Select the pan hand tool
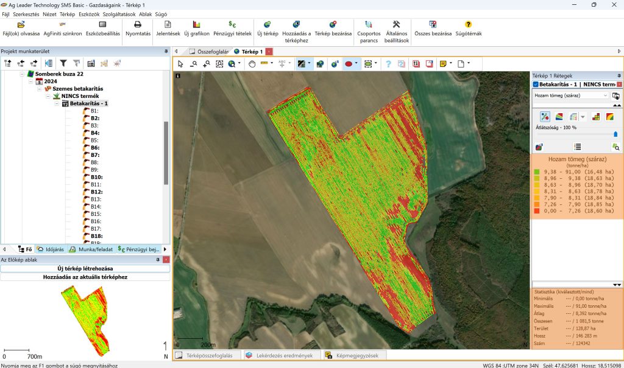This screenshot has height=368, width=624. [252, 63]
